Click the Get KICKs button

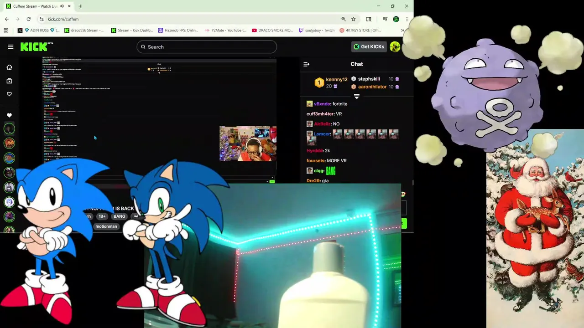(x=369, y=46)
